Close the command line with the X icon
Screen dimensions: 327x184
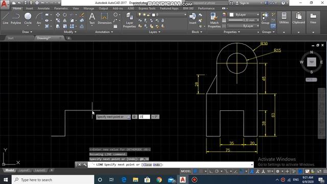pyautogui.click(x=80, y=165)
